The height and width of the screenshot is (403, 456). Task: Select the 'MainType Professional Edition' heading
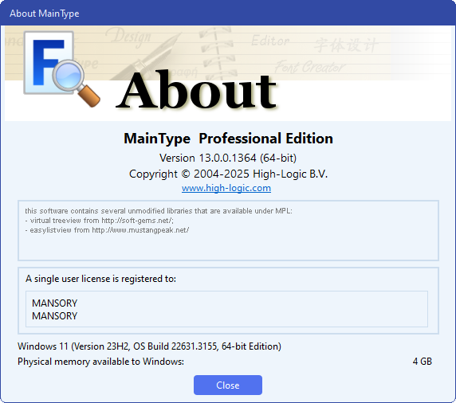coord(228,139)
